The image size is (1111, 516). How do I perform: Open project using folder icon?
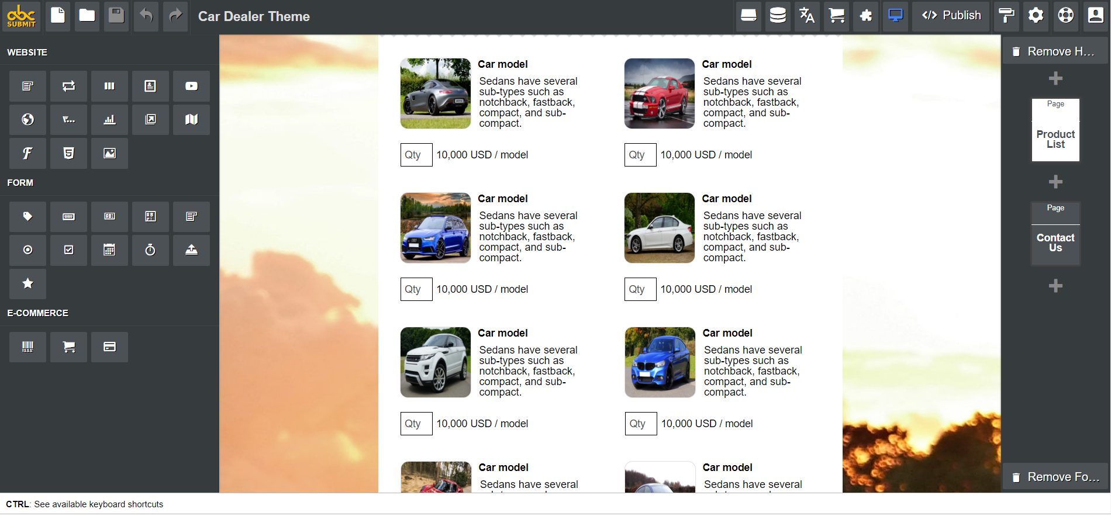tap(87, 16)
